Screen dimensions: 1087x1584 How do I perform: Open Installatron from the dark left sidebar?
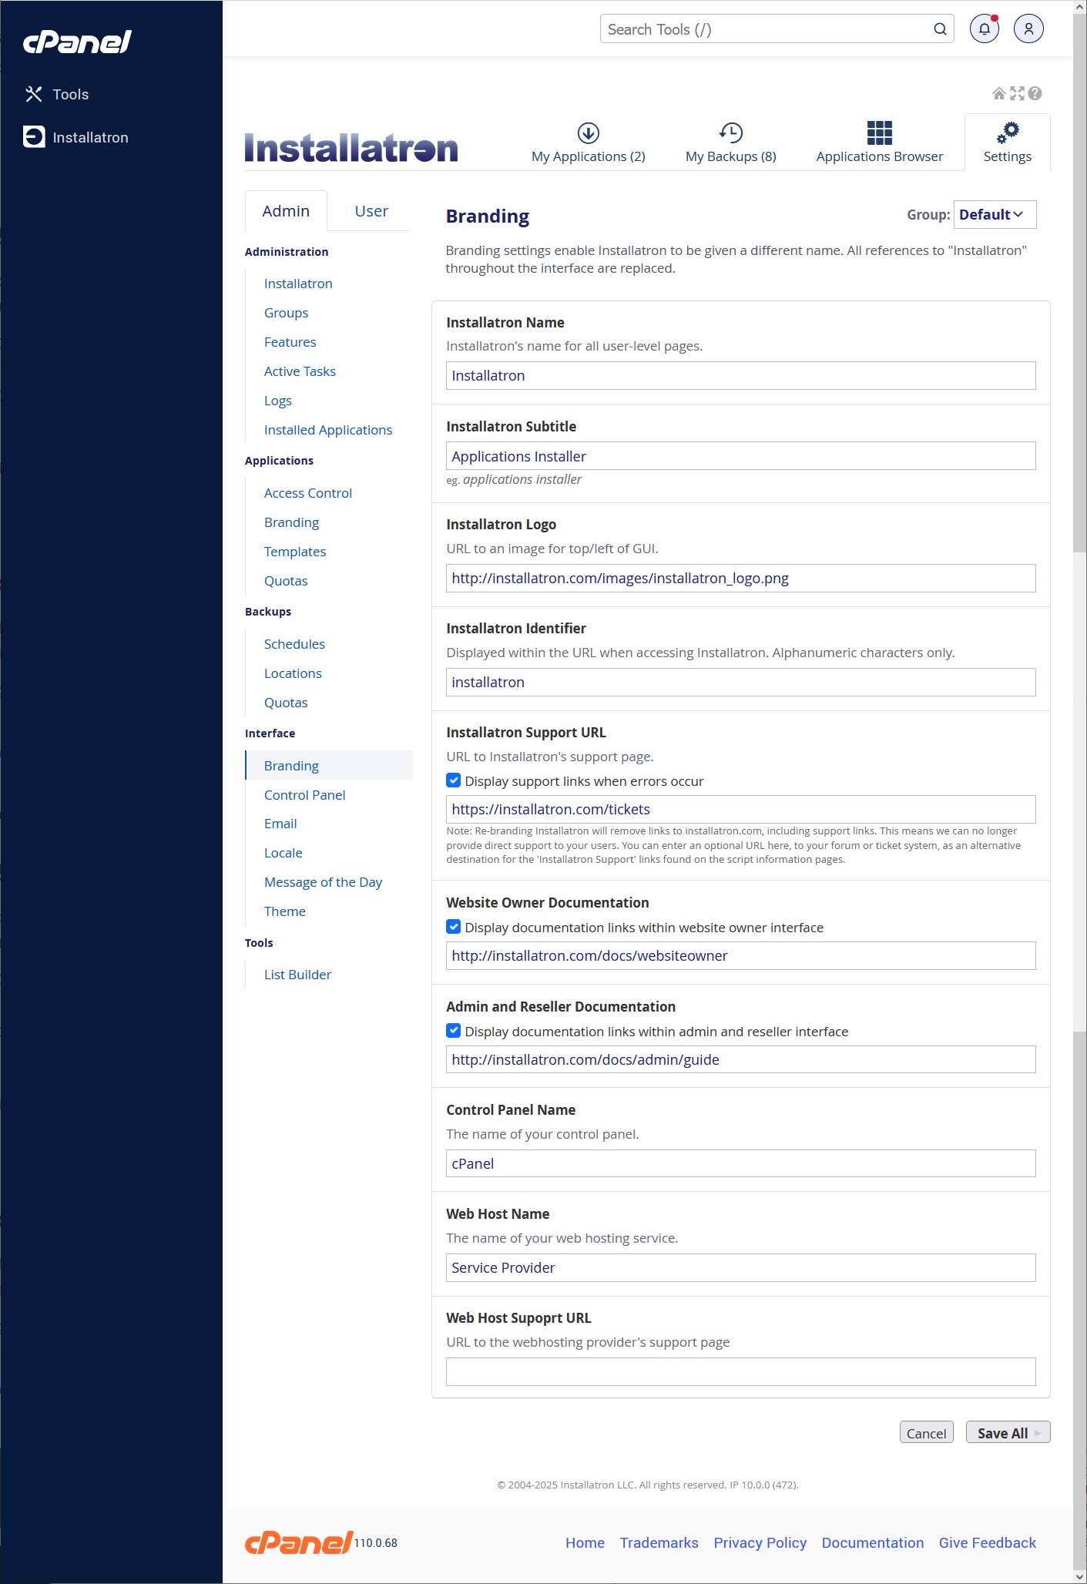coord(76,137)
